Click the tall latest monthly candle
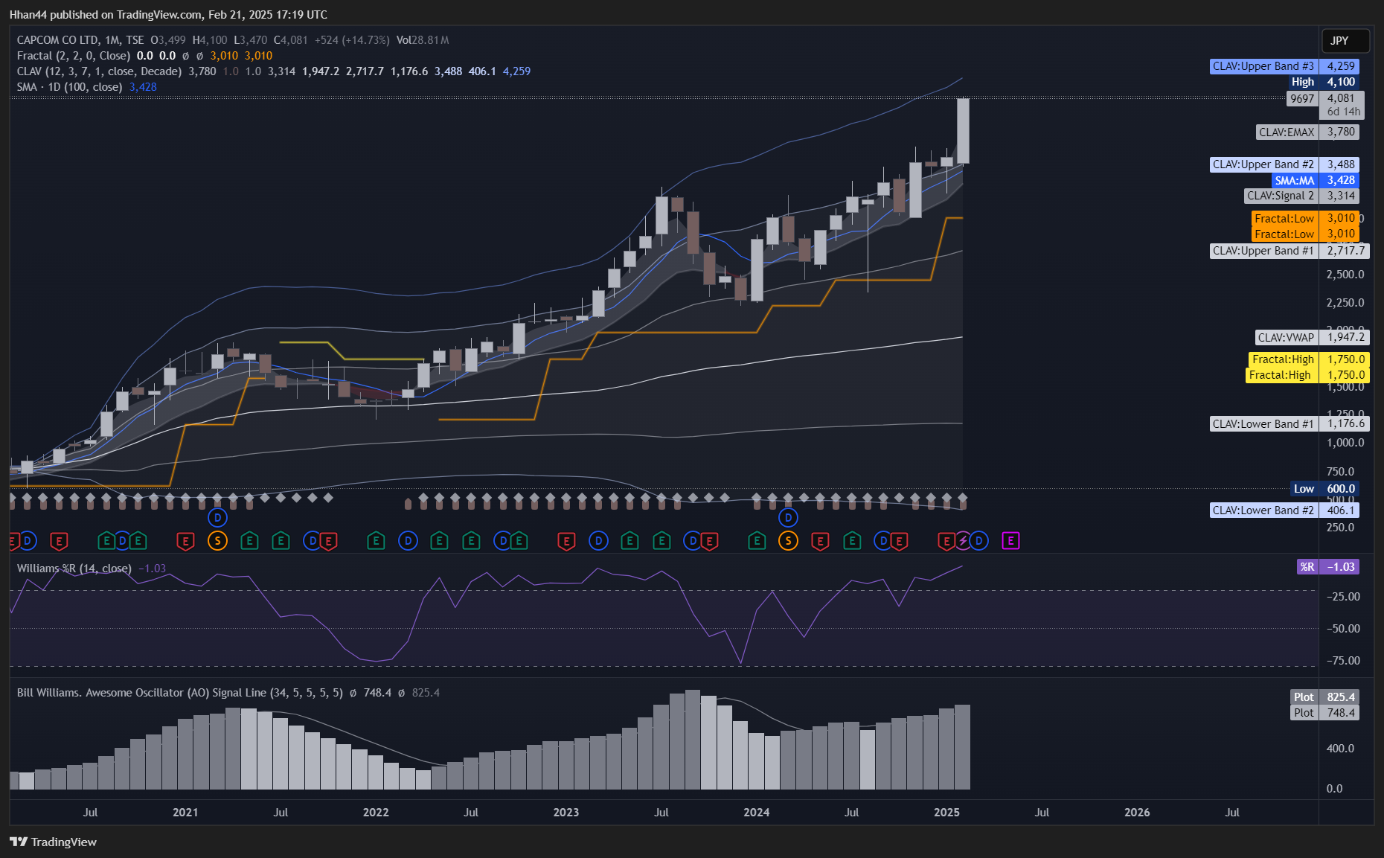 pos(963,131)
